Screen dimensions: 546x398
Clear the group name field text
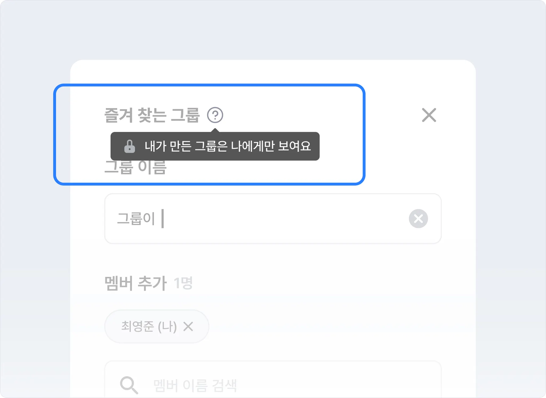(418, 219)
